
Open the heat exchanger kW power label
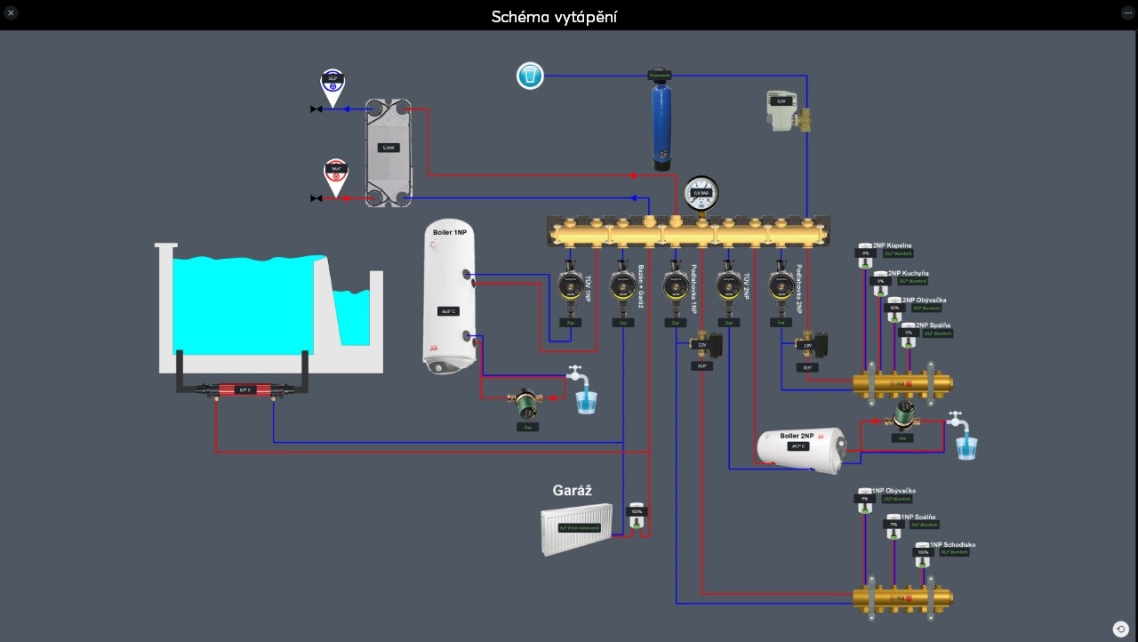coord(388,148)
